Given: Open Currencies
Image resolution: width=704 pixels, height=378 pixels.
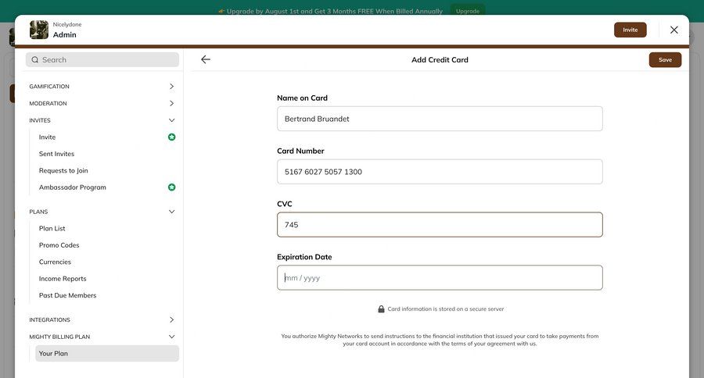Looking at the screenshot, I should pyautogui.click(x=55, y=262).
